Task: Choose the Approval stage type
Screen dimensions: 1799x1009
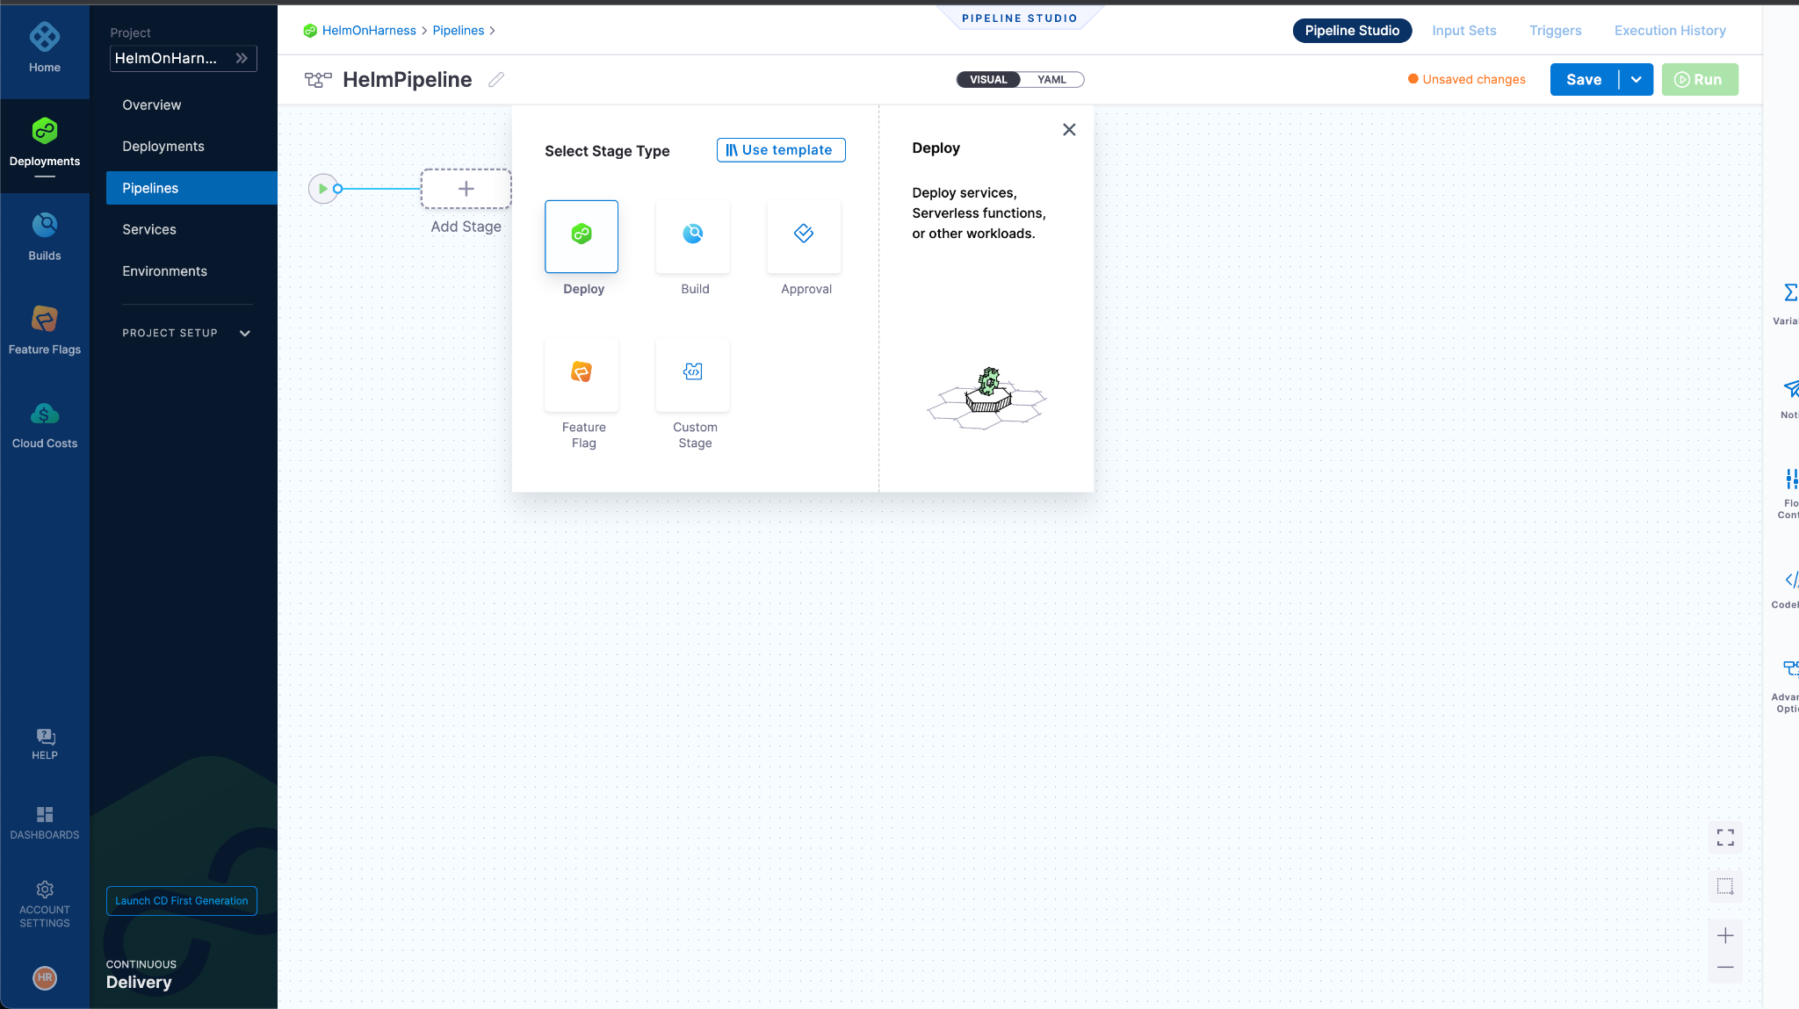Action: (804, 236)
